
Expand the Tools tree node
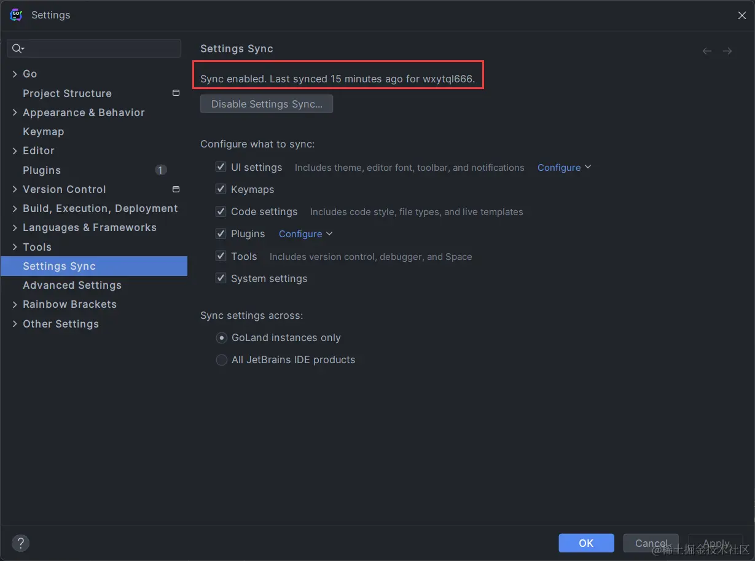coord(15,247)
